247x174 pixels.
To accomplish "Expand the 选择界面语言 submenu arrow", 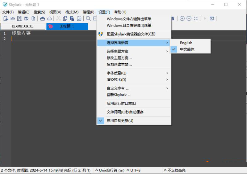I will [x=167, y=43].
